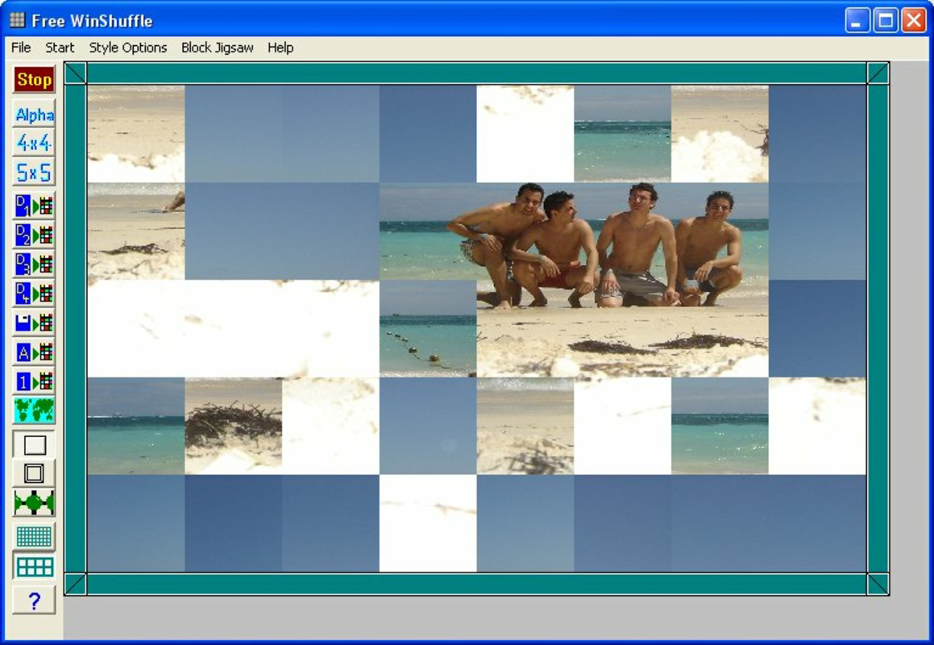Select the fine grid icon
This screenshot has width=934, height=645.
coord(34,537)
